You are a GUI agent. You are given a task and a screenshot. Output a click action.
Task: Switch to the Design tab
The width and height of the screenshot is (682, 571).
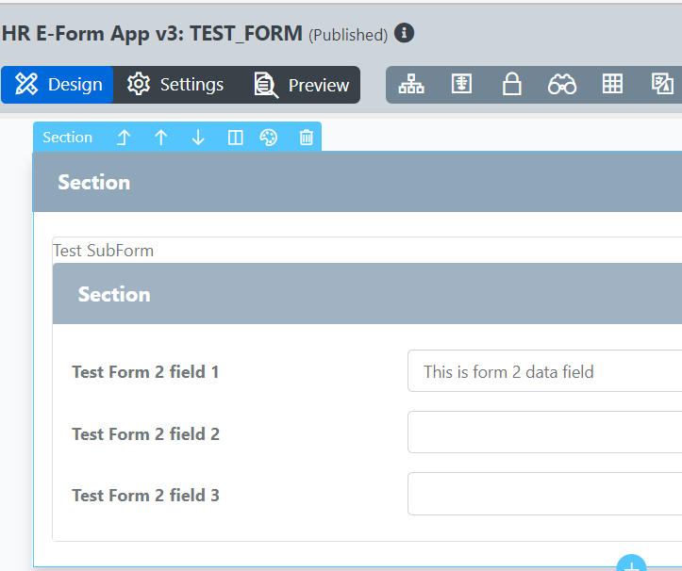[x=58, y=85]
